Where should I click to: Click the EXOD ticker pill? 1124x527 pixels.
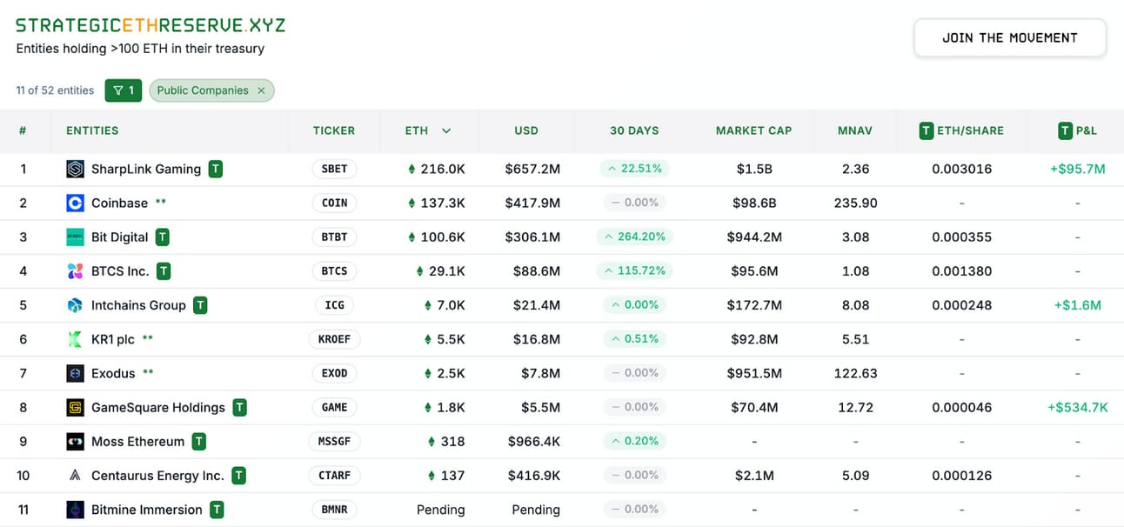(x=335, y=373)
